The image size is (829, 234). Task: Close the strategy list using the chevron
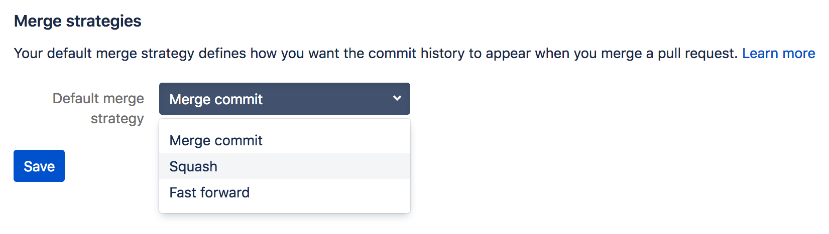(397, 98)
